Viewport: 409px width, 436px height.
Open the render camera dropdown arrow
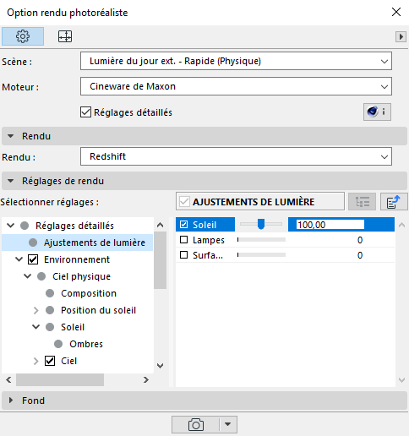[228, 424]
